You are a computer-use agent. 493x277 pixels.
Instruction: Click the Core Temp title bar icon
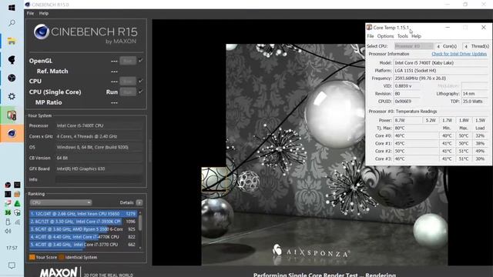coord(370,28)
